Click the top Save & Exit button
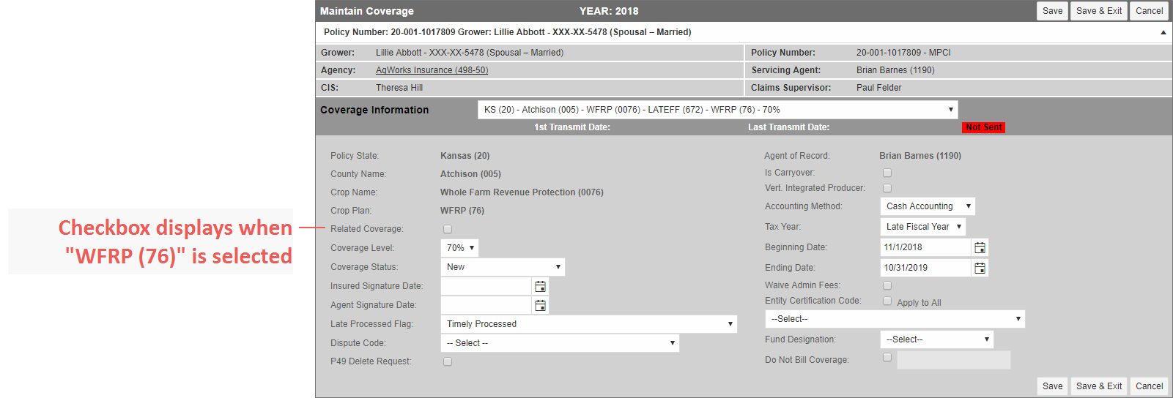The image size is (1173, 398). tap(1099, 11)
